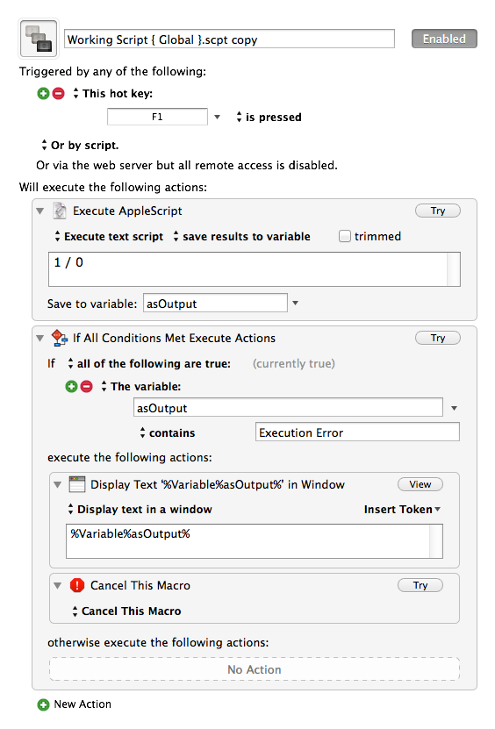Viewport: 495px width, 729px height.
Task: Change 'all of the following are true' popup
Action: click(x=149, y=363)
